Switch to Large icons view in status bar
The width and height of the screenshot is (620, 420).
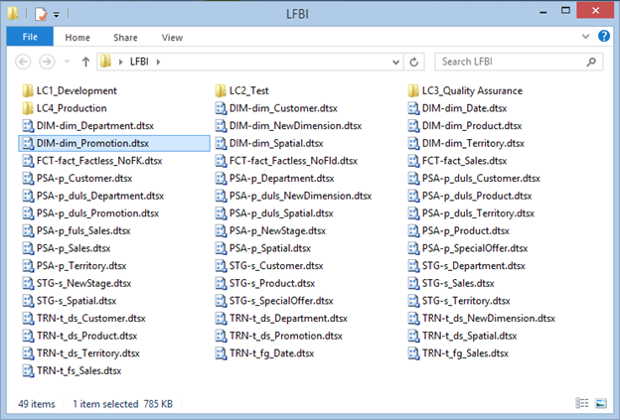pos(600,403)
